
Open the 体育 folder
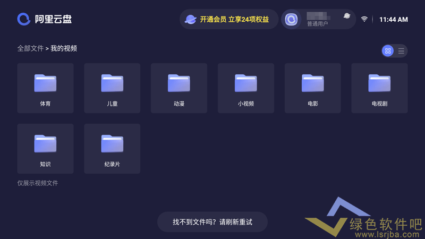[x=45, y=88]
